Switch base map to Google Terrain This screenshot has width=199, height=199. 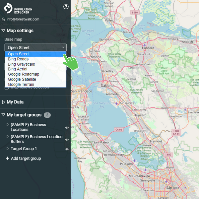click(35, 84)
